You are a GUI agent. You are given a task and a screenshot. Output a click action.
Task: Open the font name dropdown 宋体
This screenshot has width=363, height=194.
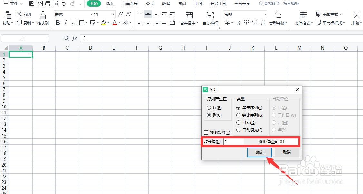pyautogui.click(x=91, y=15)
